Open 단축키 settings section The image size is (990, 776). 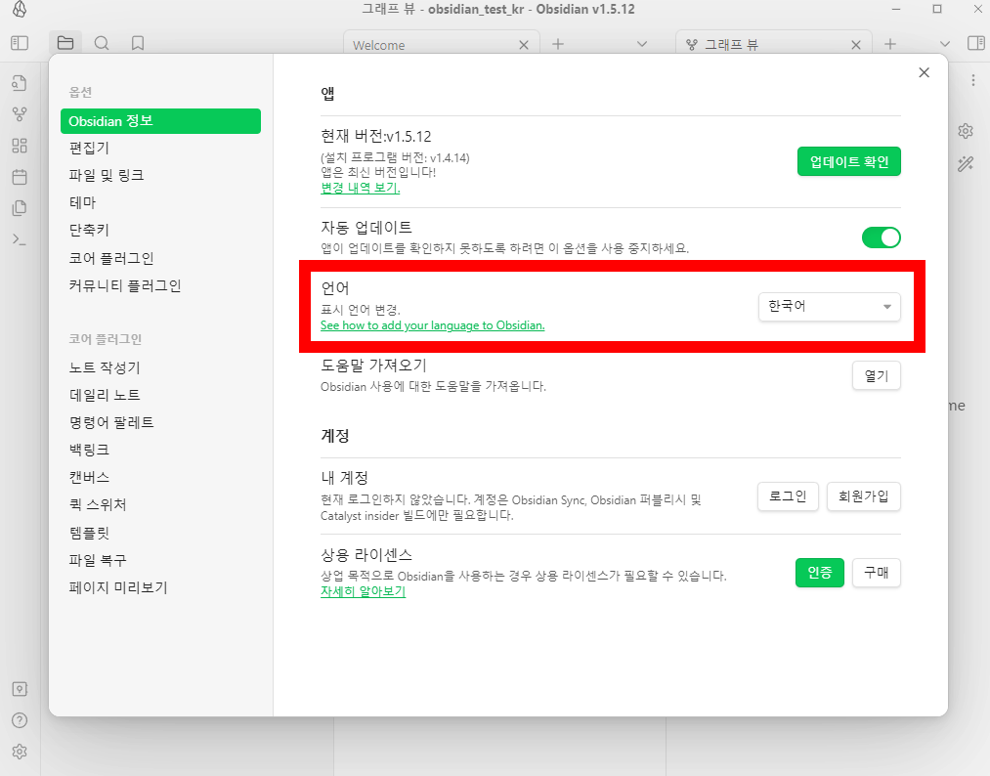(x=160, y=231)
